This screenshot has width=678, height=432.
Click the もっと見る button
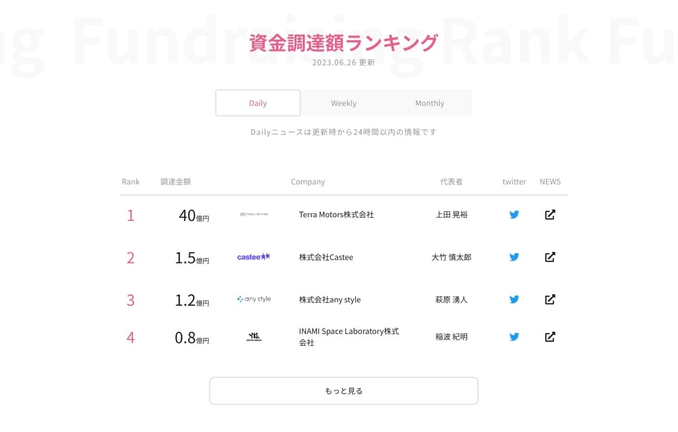tap(343, 391)
